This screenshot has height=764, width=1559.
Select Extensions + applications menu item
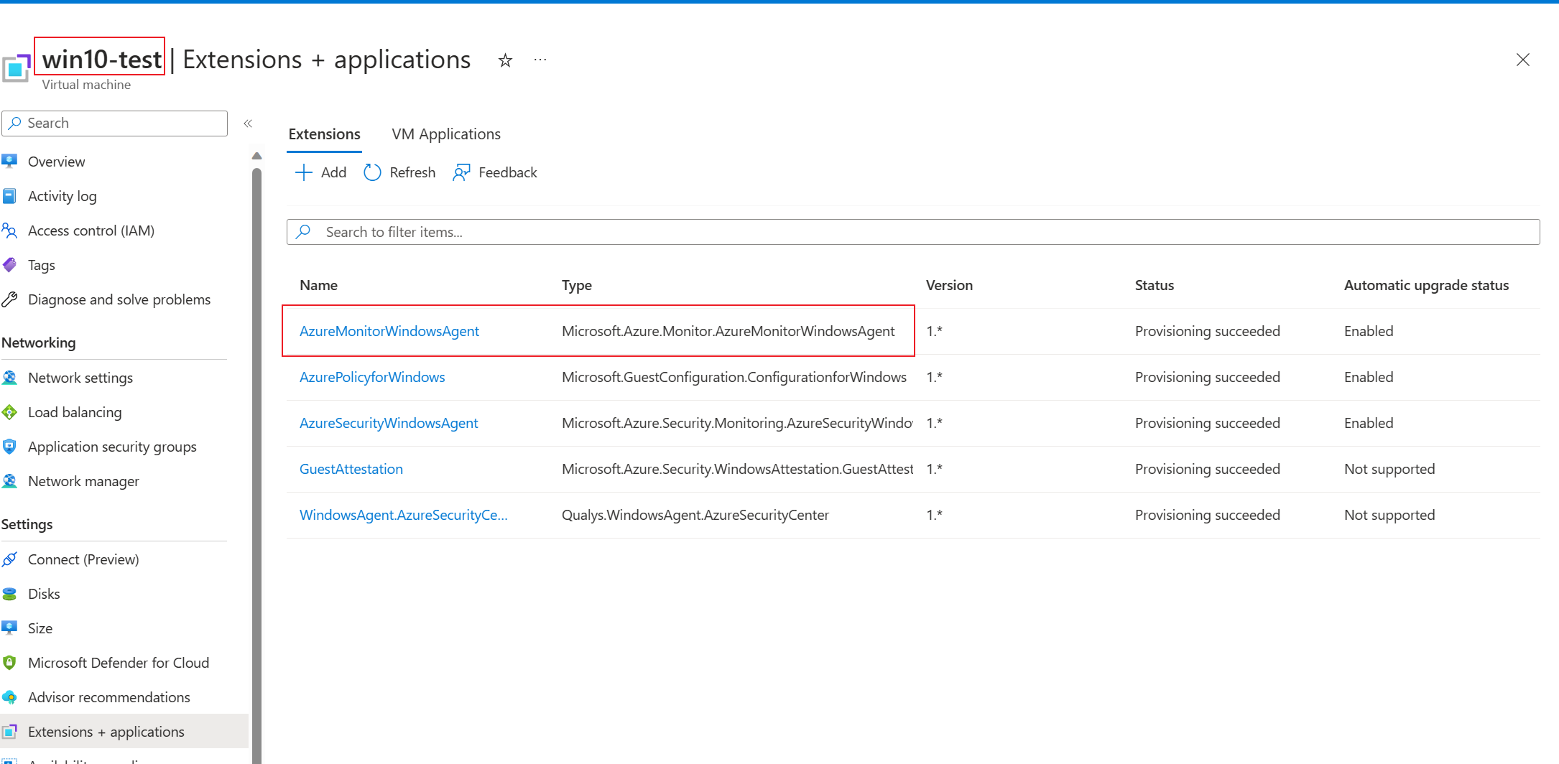(124, 732)
